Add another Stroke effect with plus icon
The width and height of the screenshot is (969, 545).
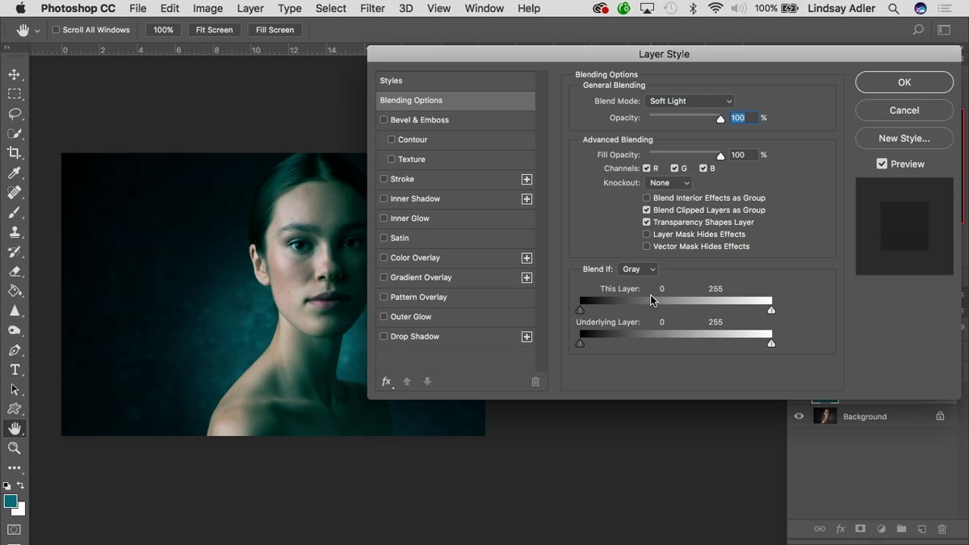pyautogui.click(x=526, y=179)
